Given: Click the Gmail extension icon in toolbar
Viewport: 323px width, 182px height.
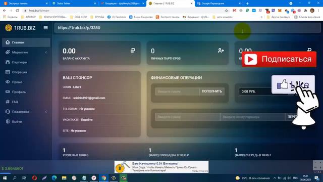Looking at the screenshot, I should click(x=234, y=11).
